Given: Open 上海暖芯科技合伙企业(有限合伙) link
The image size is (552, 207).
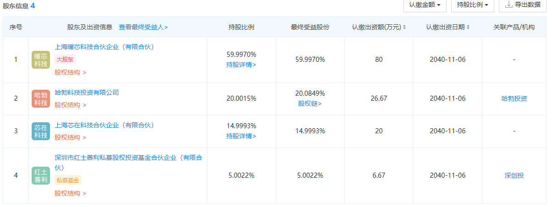Looking at the screenshot, I should pyautogui.click(x=104, y=47).
